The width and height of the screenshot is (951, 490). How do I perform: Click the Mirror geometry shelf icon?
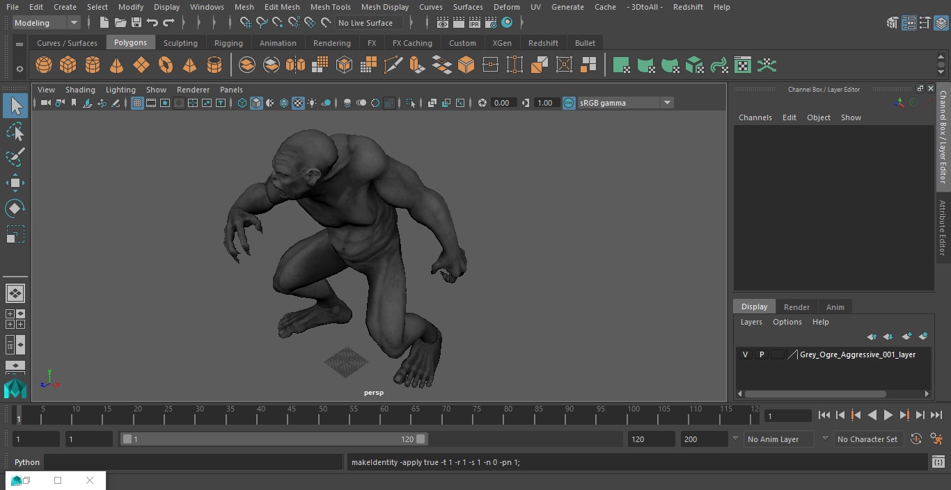295,65
